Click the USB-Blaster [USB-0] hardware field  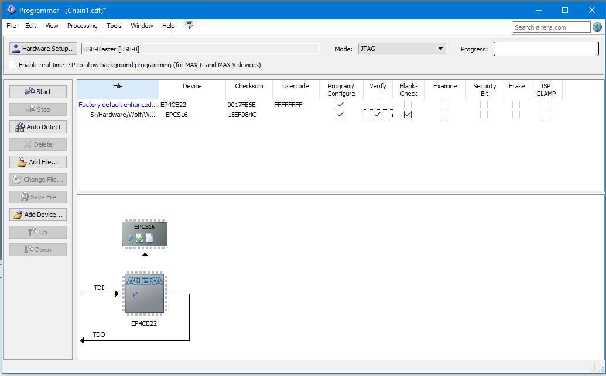[x=201, y=49]
